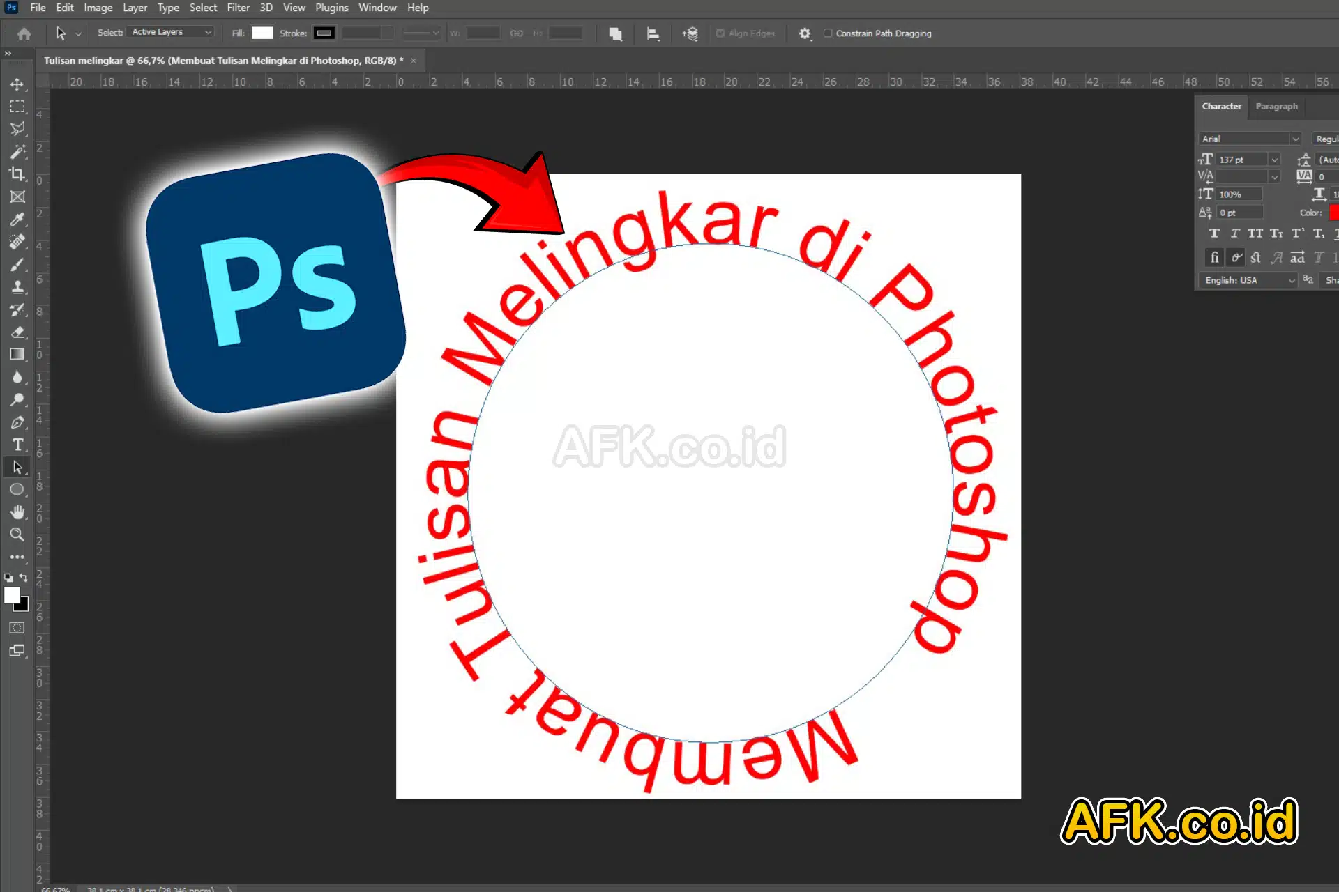
Task: Select the Ellipse shape tool
Action: point(17,489)
